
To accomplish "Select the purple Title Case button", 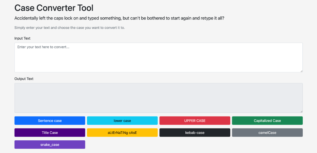I will pyautogui.click(x=50, y=133).
